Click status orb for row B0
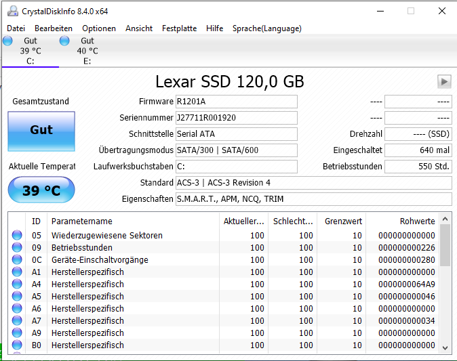This screenshot has width=457, height=361. (17, 345)
